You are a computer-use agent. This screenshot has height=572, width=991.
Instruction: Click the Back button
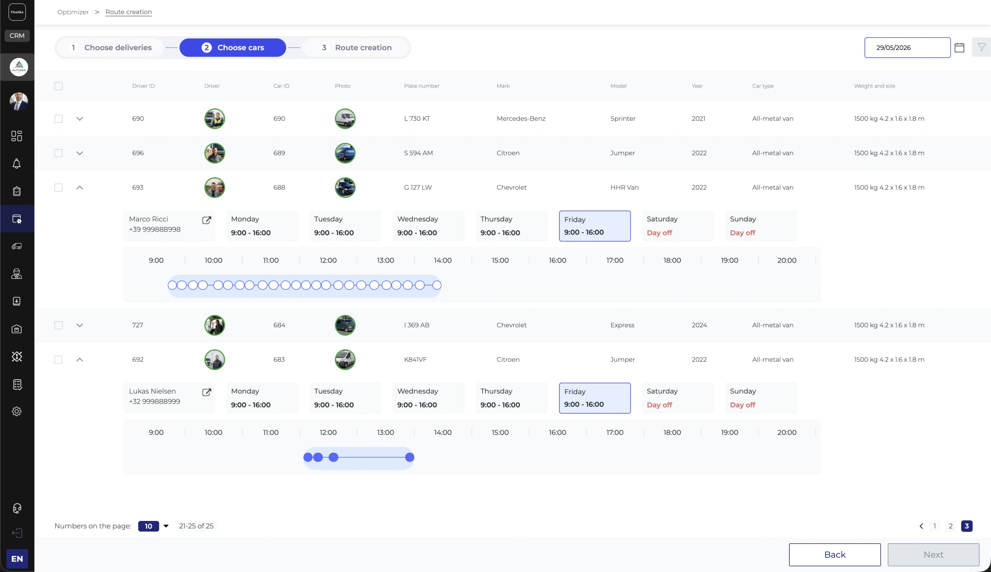(835, 554)
